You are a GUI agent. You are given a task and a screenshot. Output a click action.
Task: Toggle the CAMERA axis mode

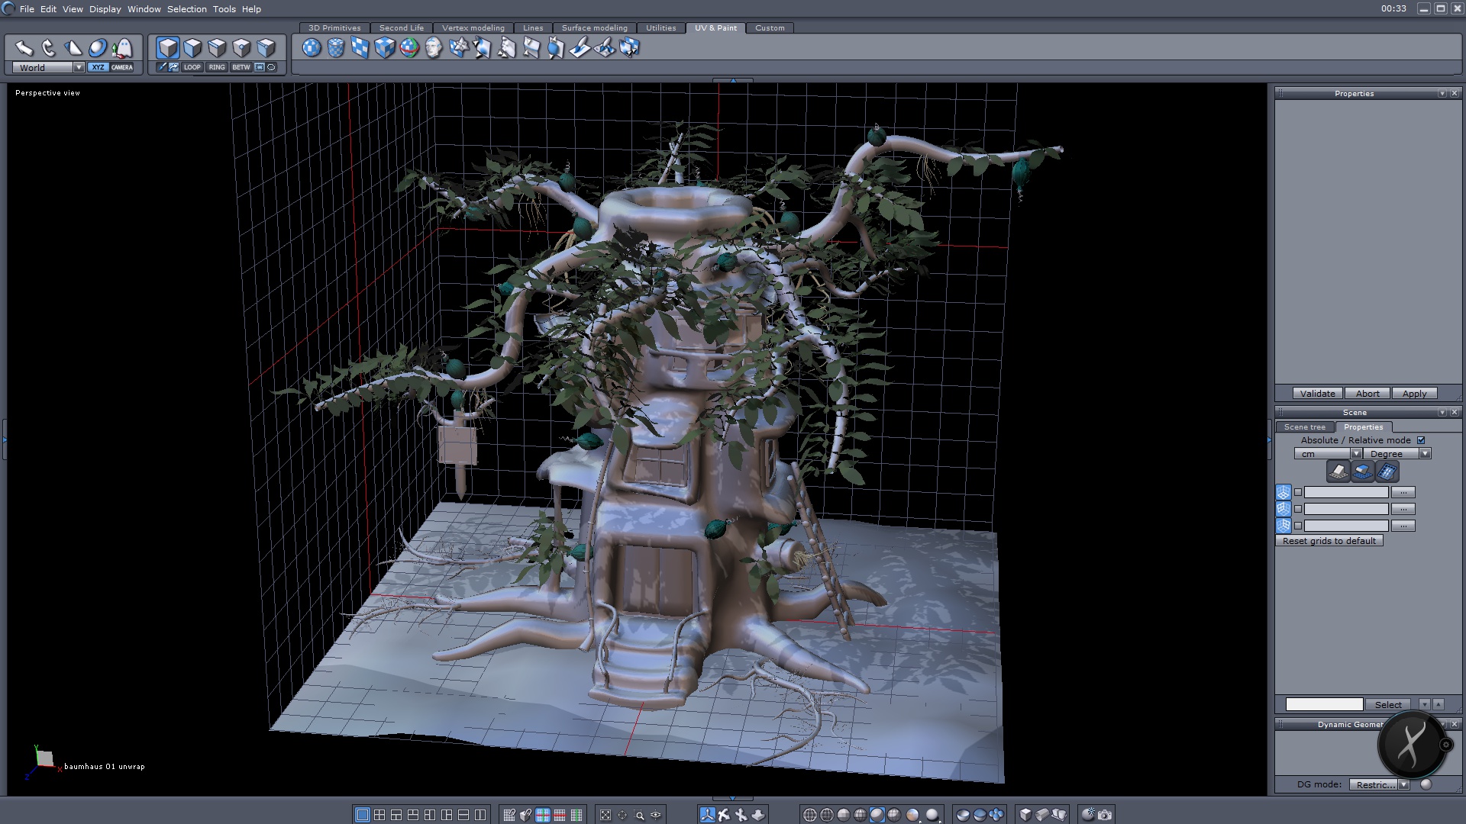[122, 67]
